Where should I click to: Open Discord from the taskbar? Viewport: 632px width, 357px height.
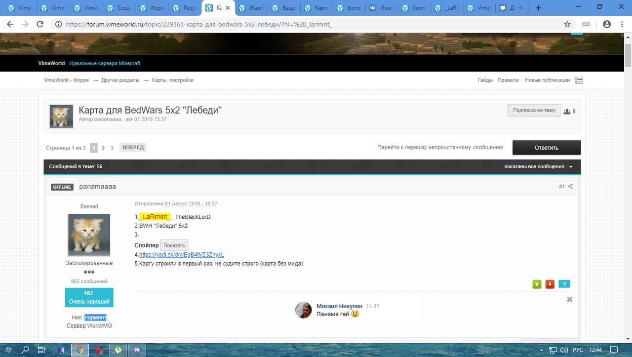coord(137,350)
